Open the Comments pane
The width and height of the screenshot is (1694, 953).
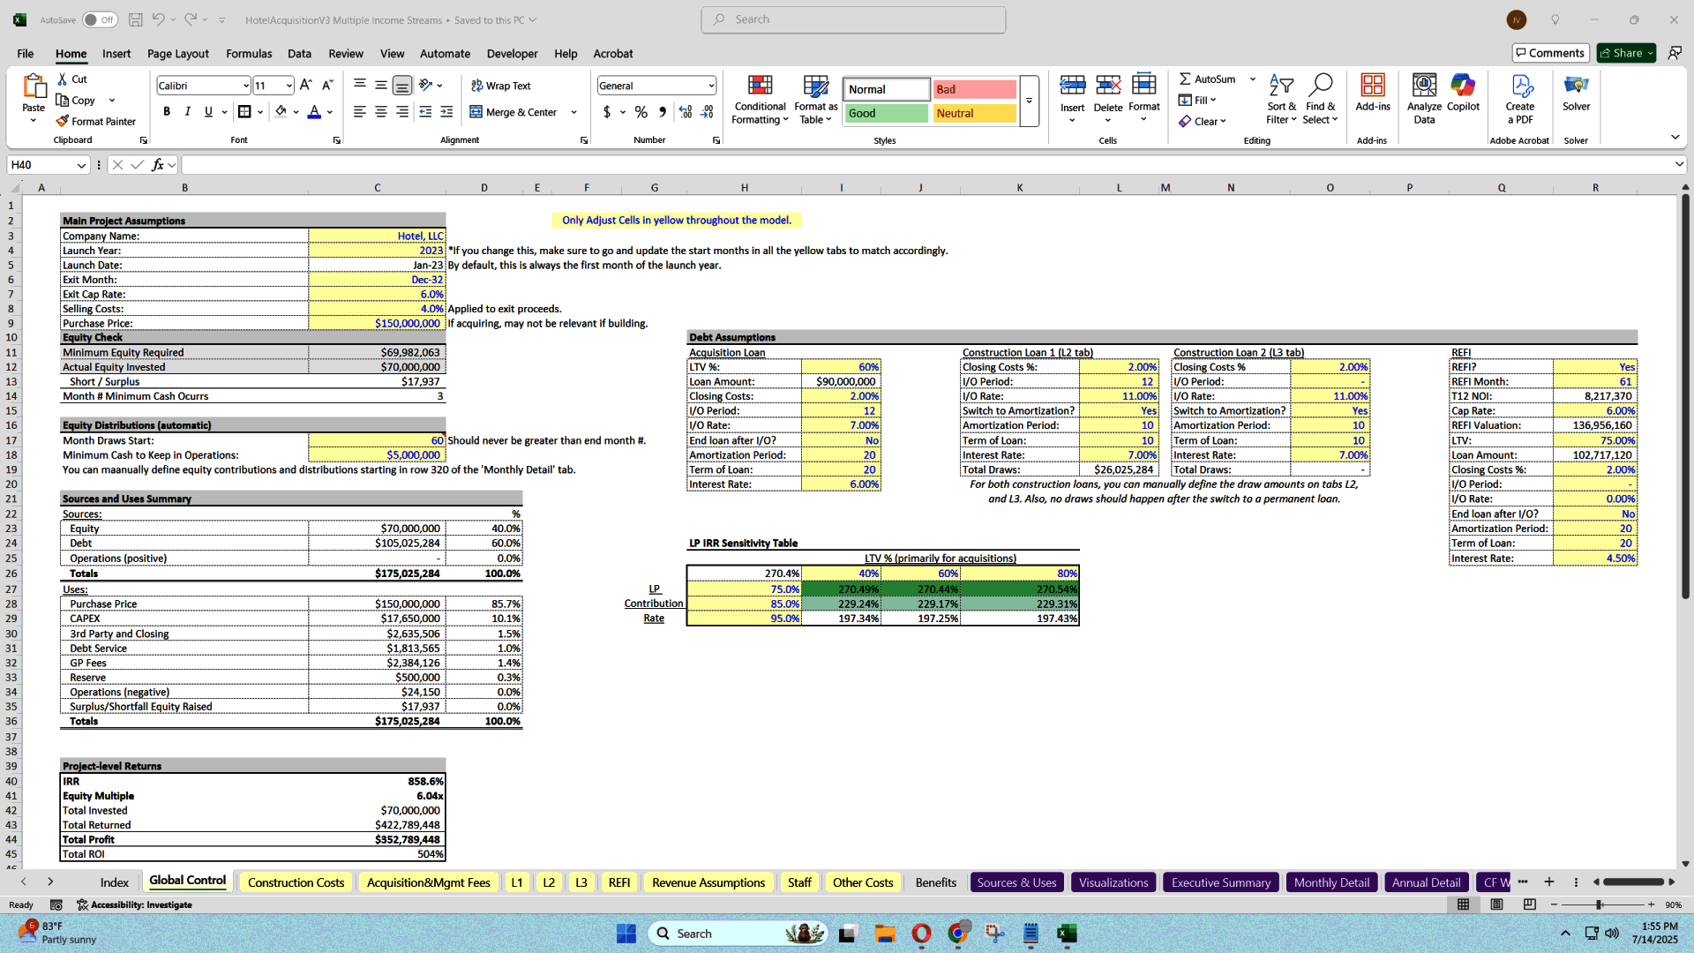click(1550, 53)
